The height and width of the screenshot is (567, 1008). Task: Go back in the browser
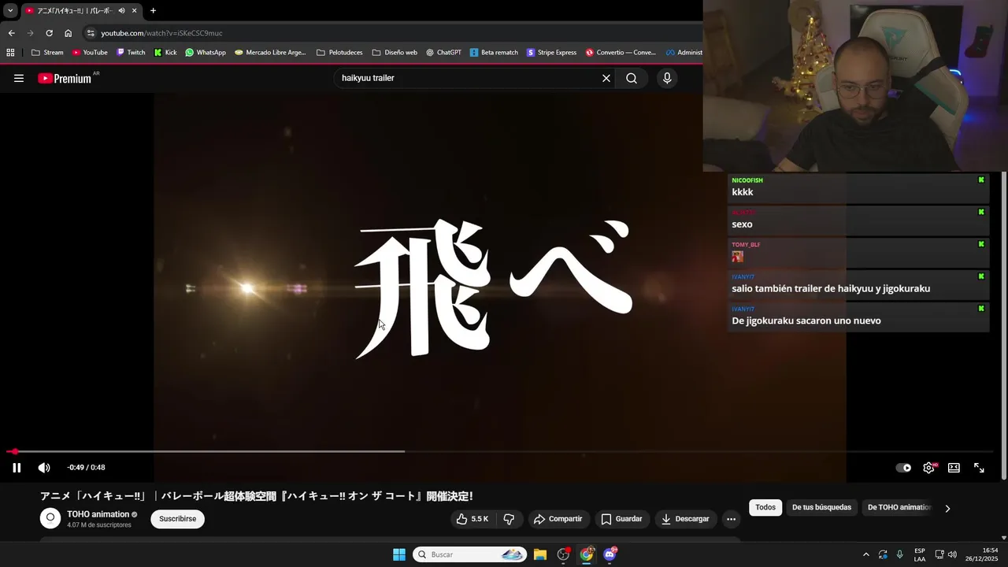click(x=11, y=33)
